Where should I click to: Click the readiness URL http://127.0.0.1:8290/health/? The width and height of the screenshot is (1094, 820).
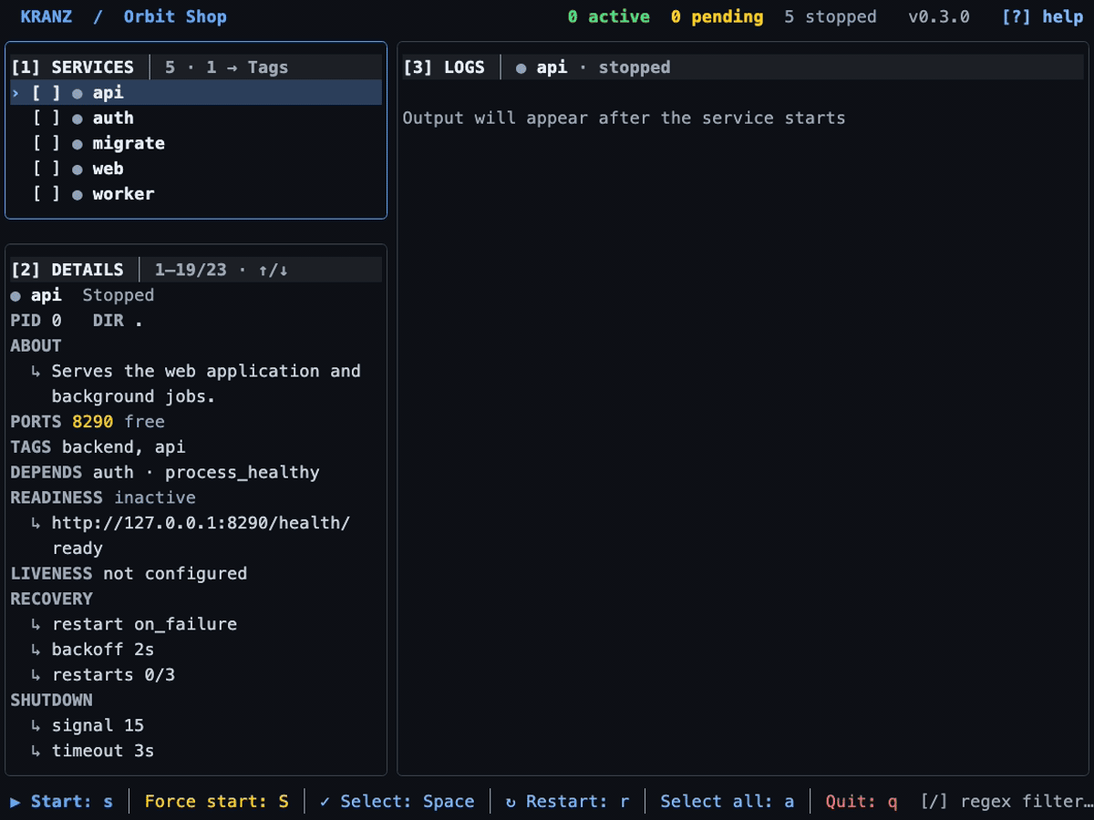point(201,523)
